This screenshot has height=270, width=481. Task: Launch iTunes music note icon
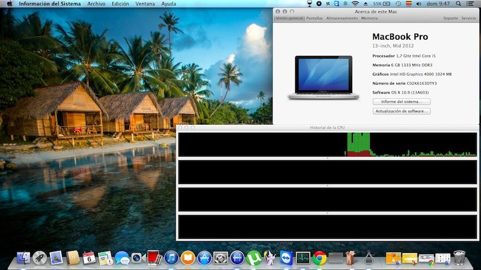point(171,258)
